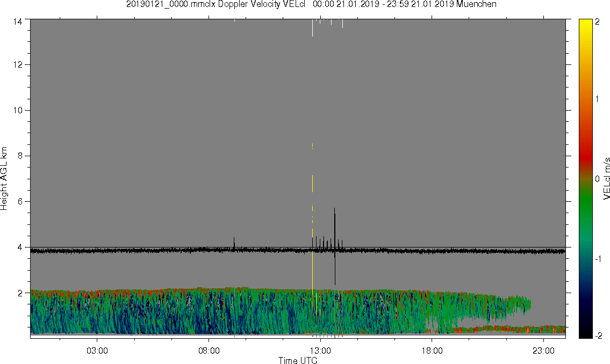Click the 'Height AGL km' axis title

[x=4, y=179]
